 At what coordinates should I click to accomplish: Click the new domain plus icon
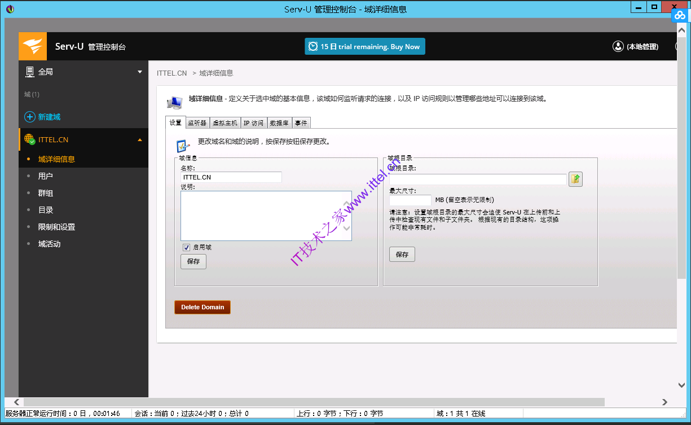29,117
